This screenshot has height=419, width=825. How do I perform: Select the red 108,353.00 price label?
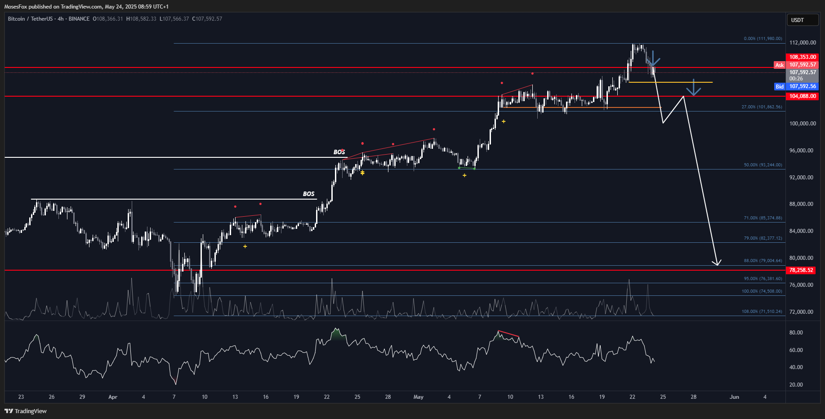point(803,57)
